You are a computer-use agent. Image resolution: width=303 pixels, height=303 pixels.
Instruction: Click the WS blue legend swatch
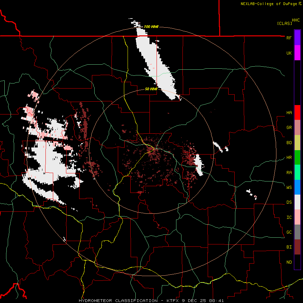click(x=297, y=188)
